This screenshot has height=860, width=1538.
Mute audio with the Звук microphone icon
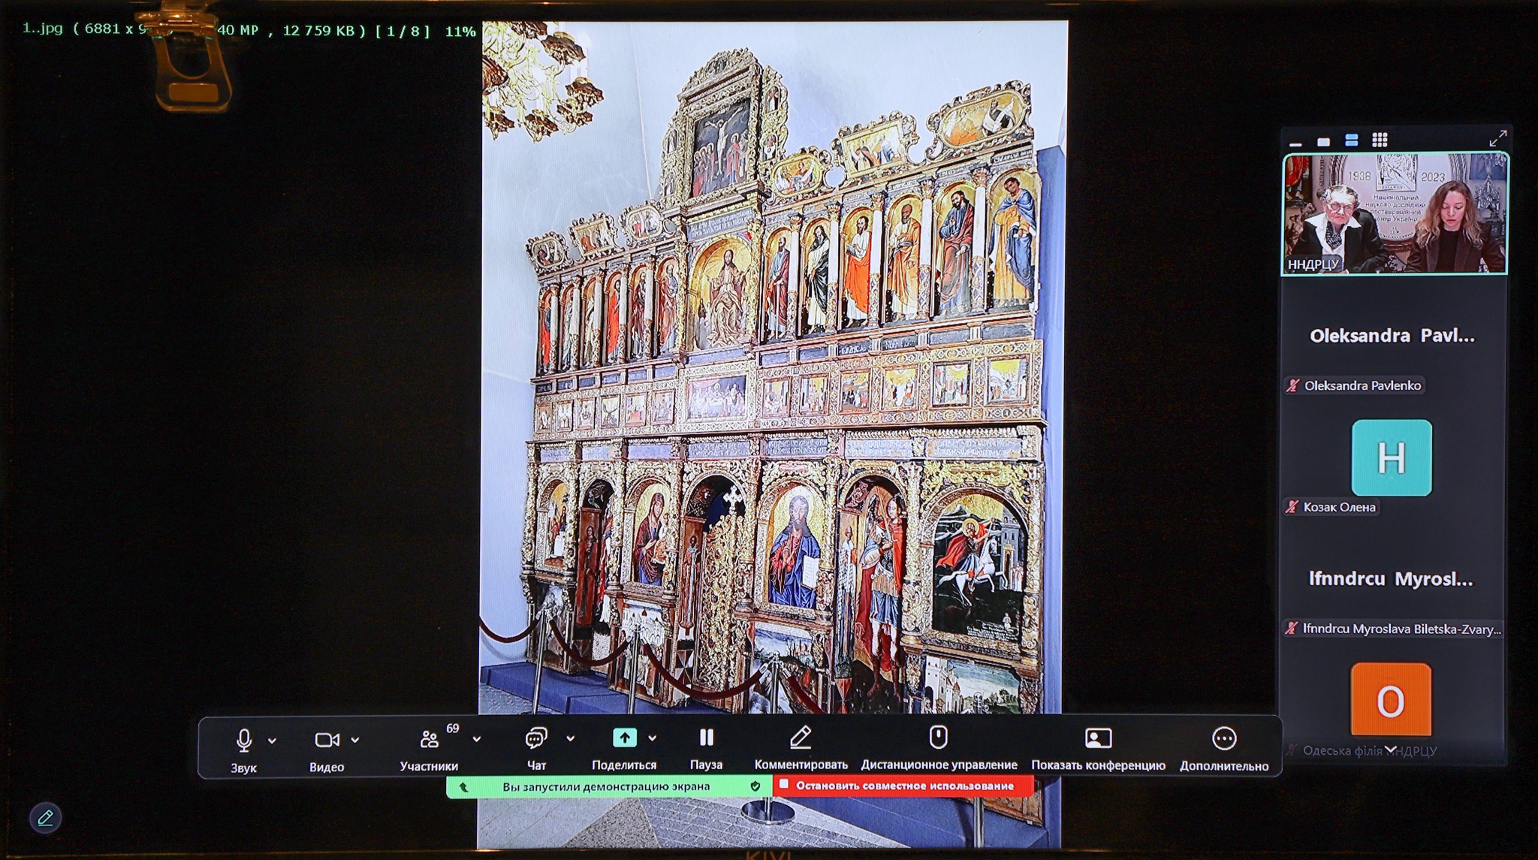(x=243, y=740)
